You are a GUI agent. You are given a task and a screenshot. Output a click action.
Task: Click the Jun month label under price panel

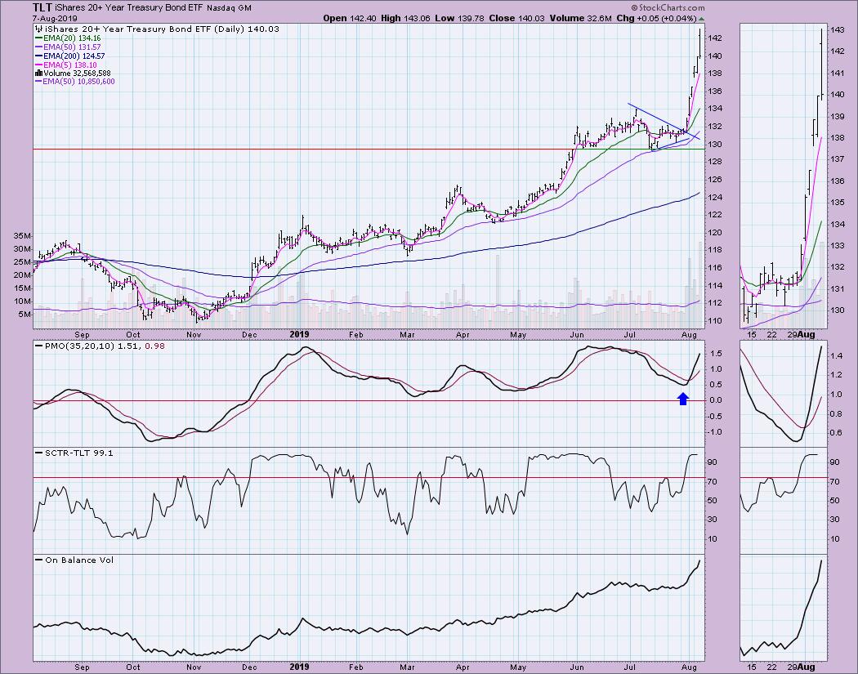tap(576, 334)
